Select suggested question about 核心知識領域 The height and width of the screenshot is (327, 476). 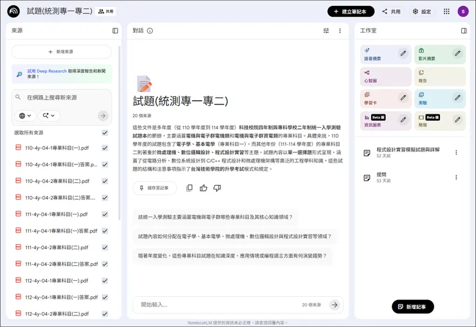(215, 217)
